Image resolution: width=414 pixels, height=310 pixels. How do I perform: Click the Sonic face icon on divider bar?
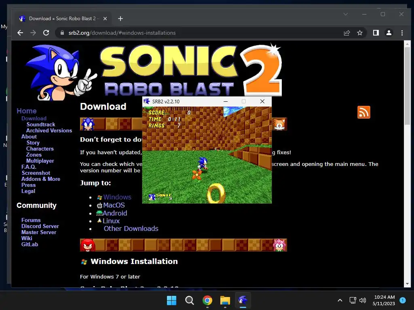tap(88, 124)
